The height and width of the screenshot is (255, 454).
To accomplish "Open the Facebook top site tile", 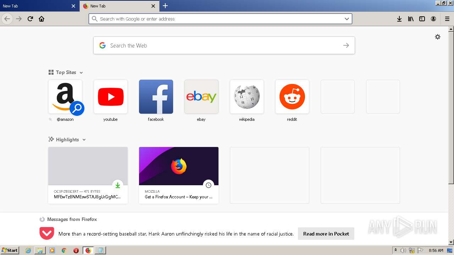I will [156, 97].
